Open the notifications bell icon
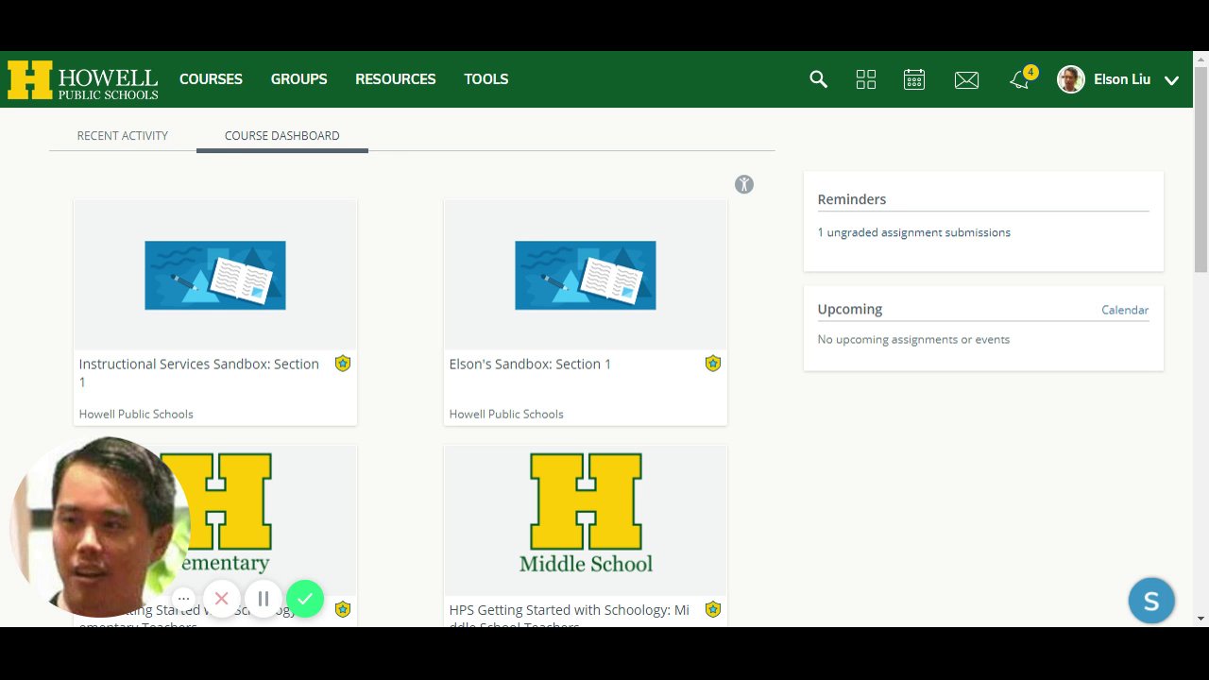The image size is (1209, 680). (x=1020, y=79)
